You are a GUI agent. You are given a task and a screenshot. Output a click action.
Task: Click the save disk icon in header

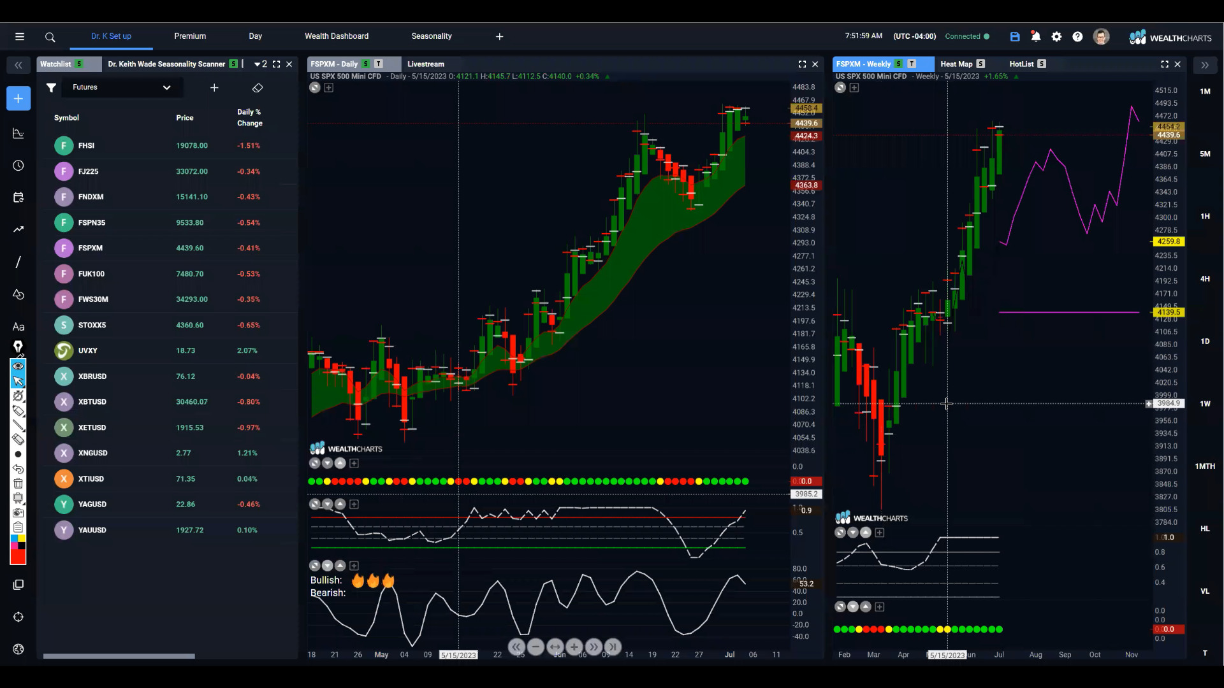pos(1015,37)
